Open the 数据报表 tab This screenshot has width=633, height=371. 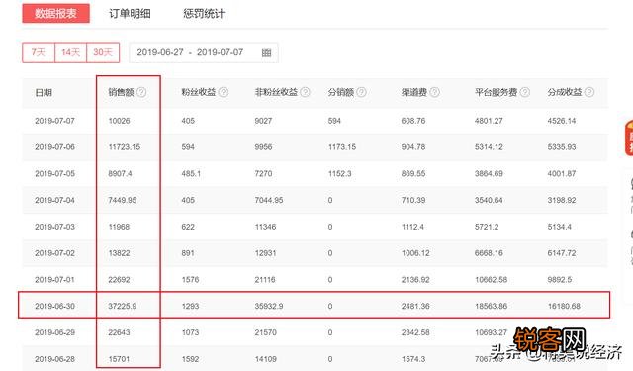[55, 13]
